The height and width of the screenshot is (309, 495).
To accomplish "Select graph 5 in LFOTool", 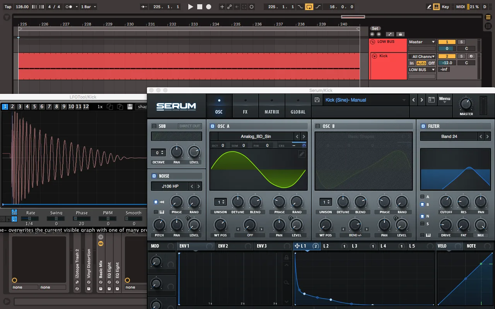I will 34,107.
